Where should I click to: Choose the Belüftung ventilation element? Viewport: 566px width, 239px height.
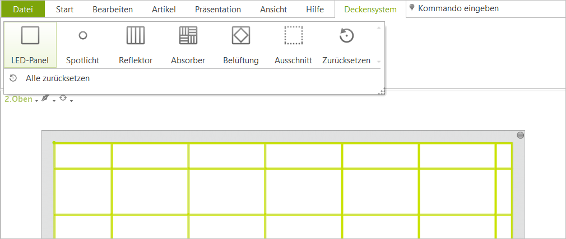pyautogui.click(x=241, y=45)
